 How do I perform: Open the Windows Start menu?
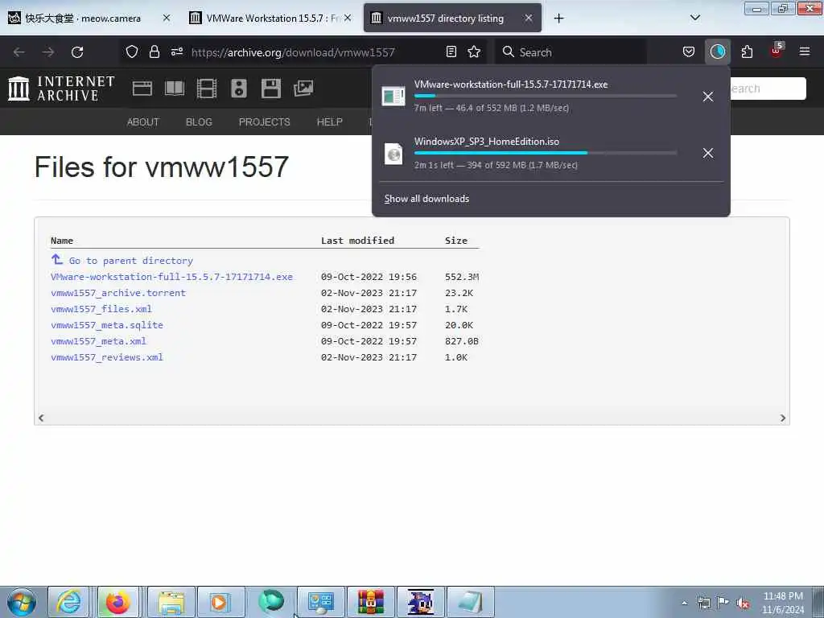pos(22,602)
